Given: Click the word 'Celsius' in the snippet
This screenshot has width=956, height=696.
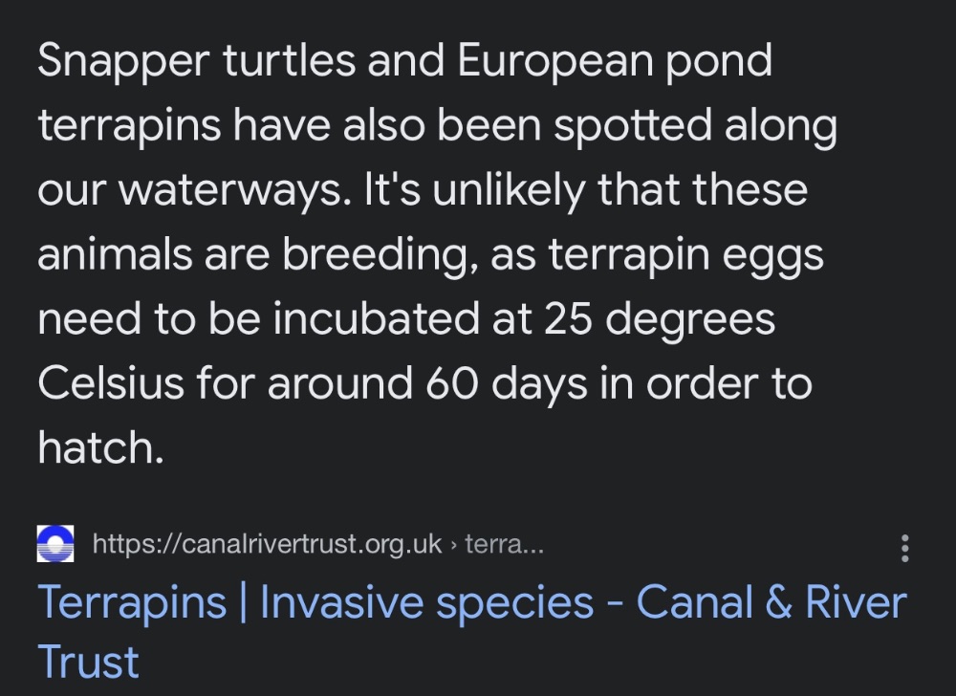Looking at the screenshot, I should (110, 382).
